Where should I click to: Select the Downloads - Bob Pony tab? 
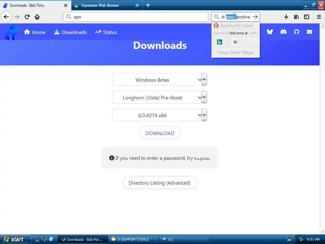point(36,5)
